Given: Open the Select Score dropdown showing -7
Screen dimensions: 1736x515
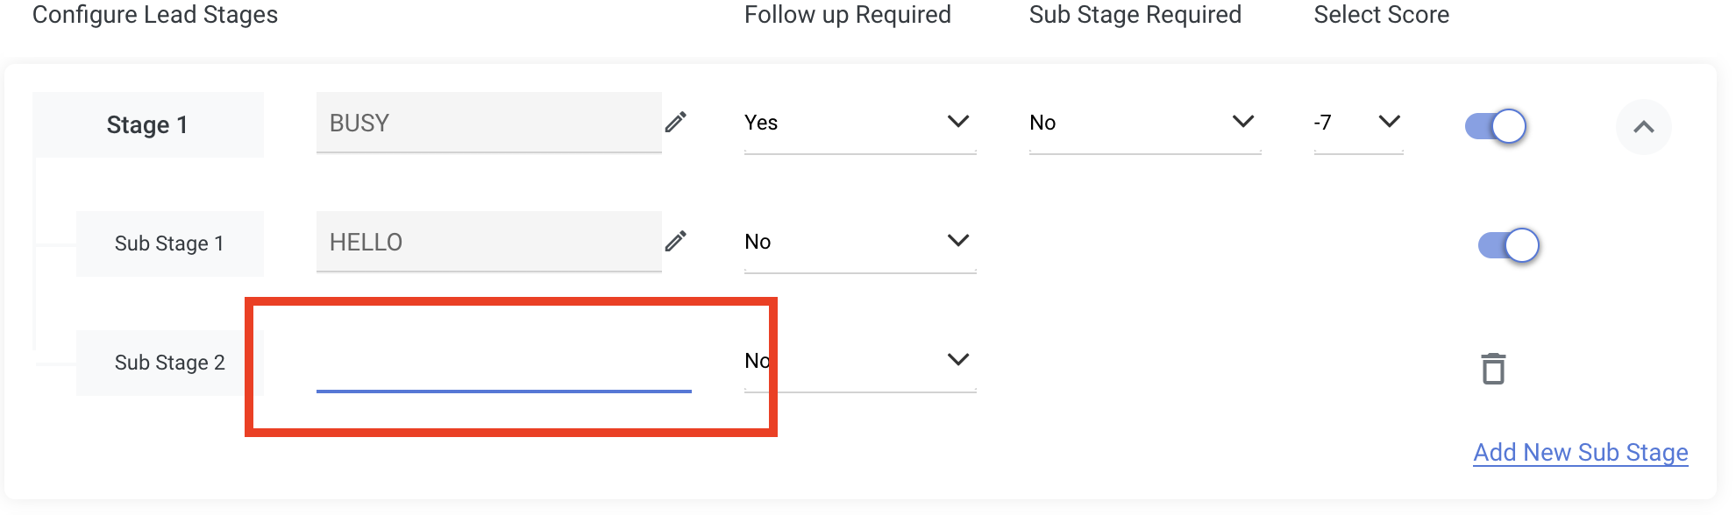Looking at the screenshot, I should [x=1358, y=123].
